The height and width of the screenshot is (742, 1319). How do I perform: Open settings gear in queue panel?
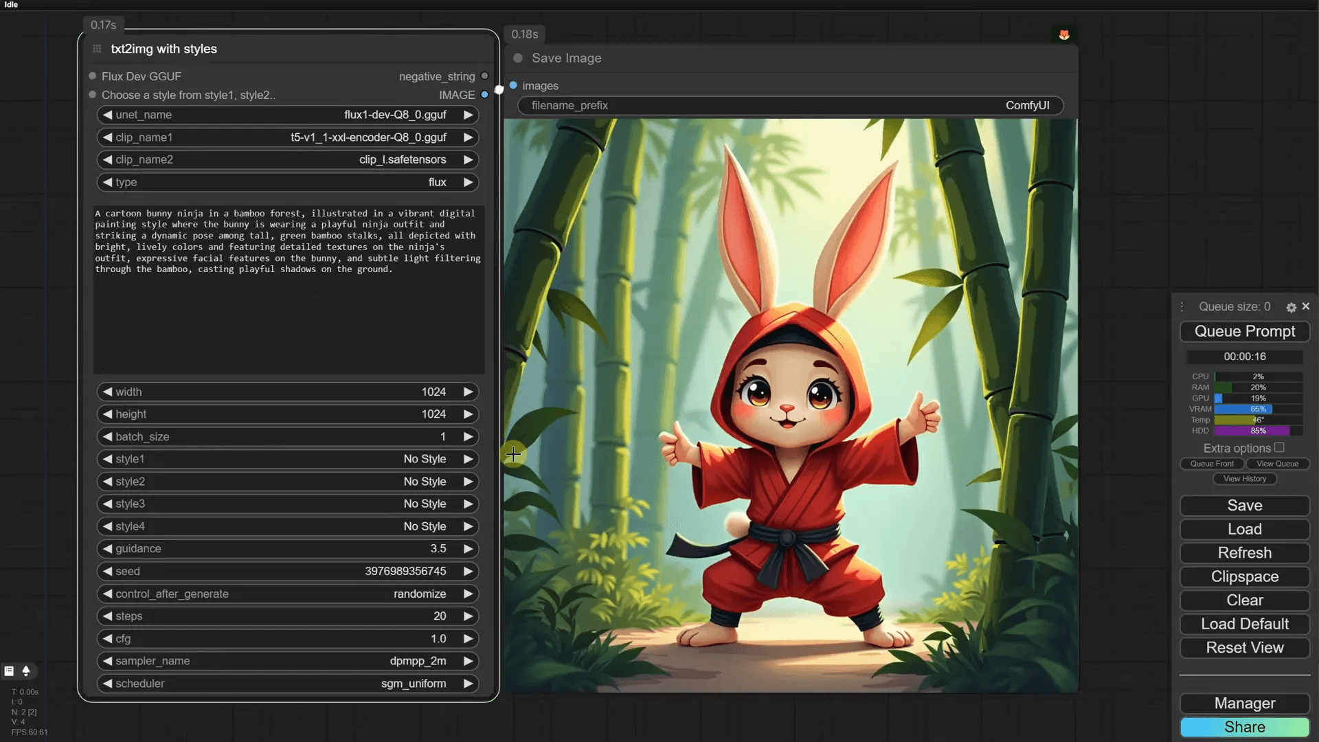tap(1291, 307)
